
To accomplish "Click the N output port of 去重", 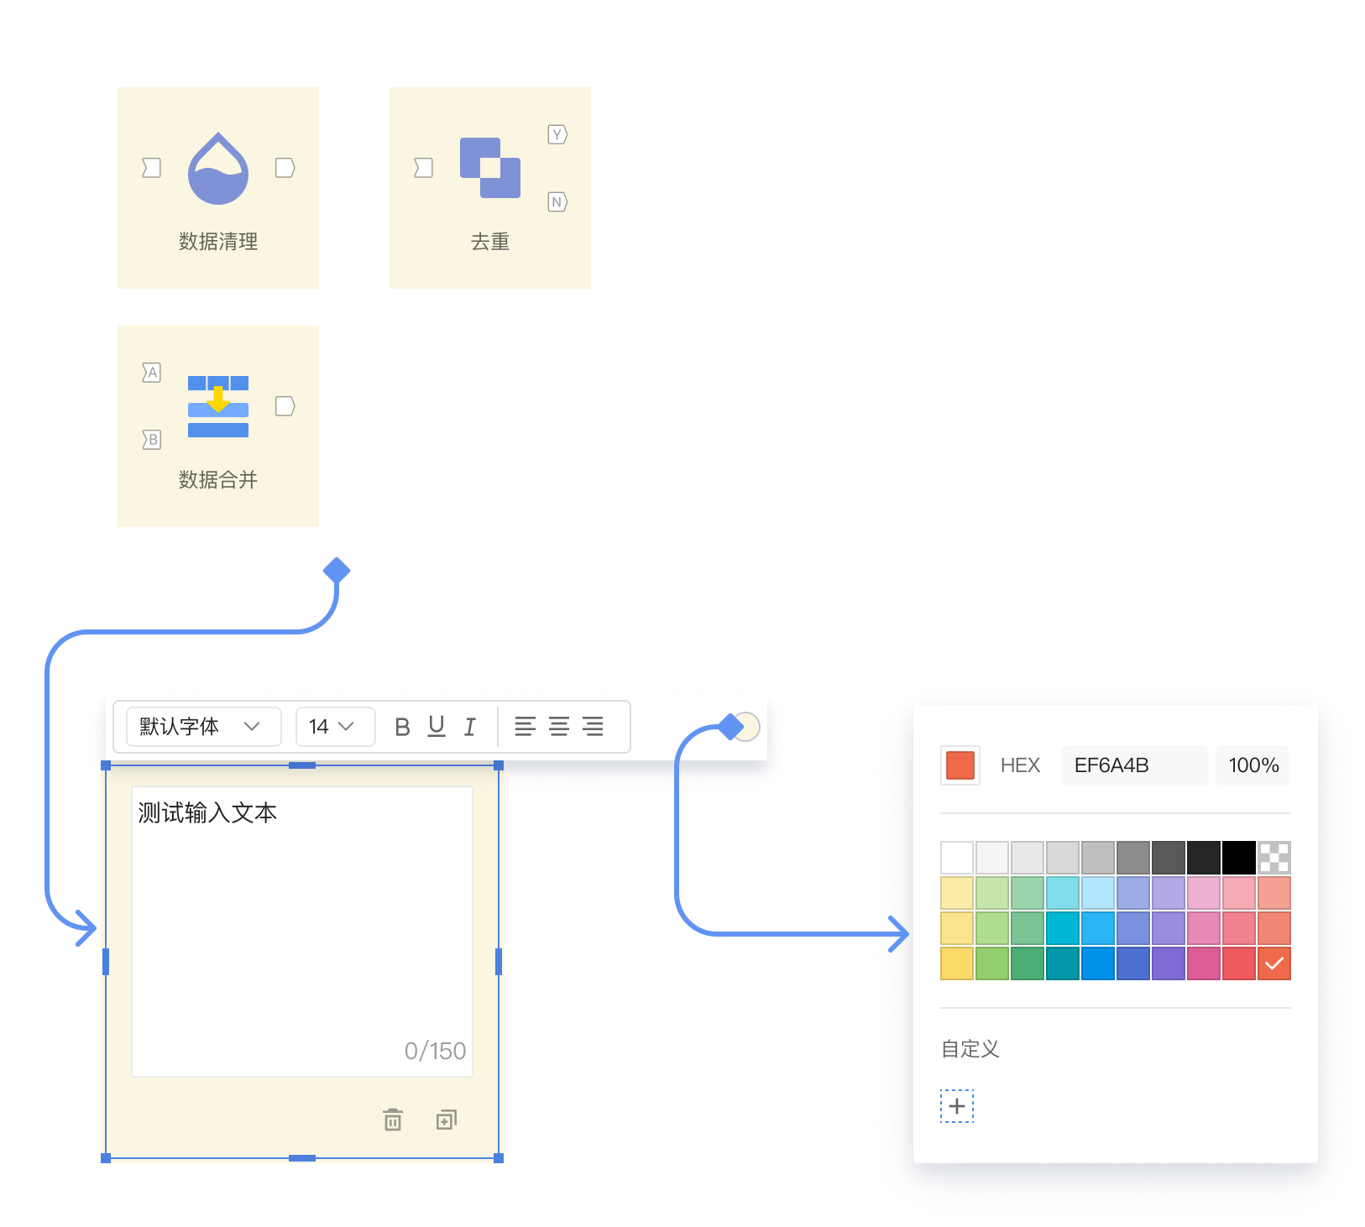I will [557, 201].
